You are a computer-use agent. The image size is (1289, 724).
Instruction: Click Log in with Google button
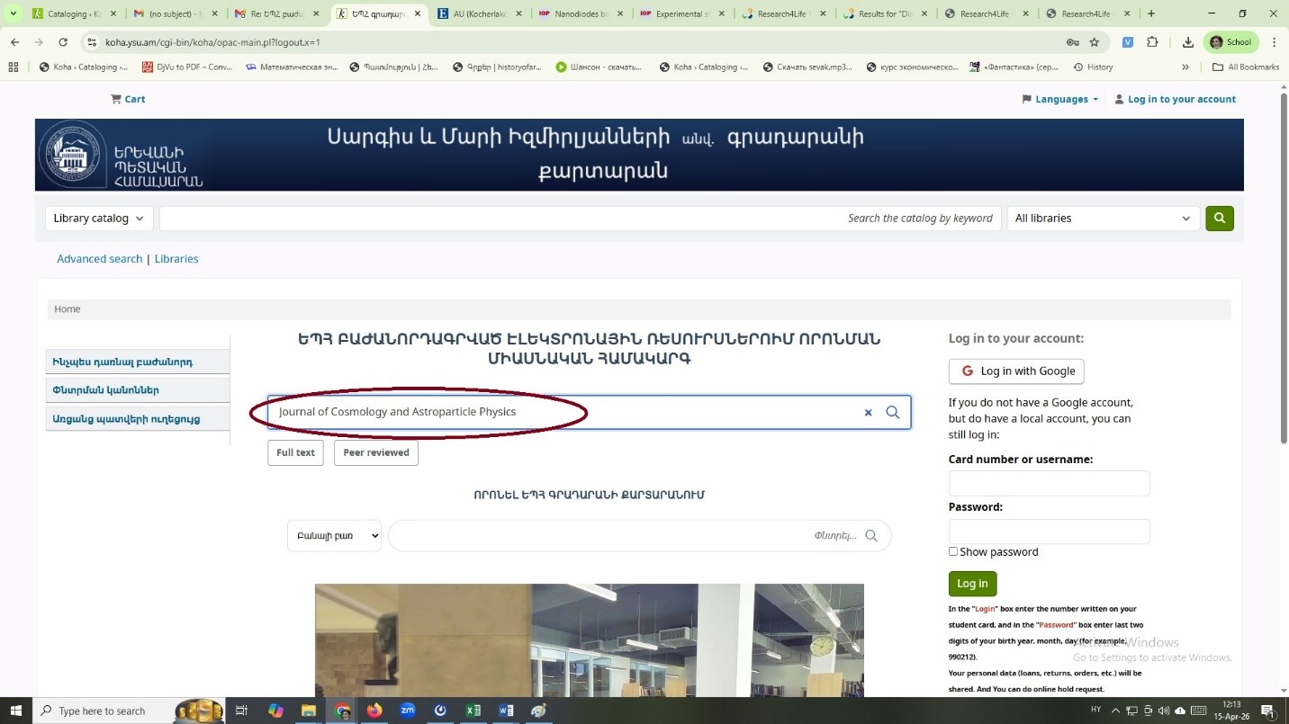click(1016, 371)
